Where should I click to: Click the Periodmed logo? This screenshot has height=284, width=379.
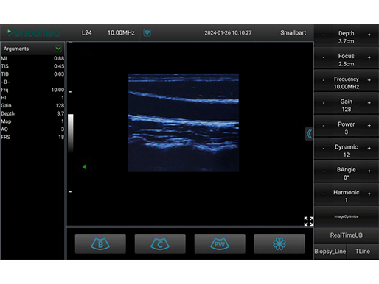34,32
